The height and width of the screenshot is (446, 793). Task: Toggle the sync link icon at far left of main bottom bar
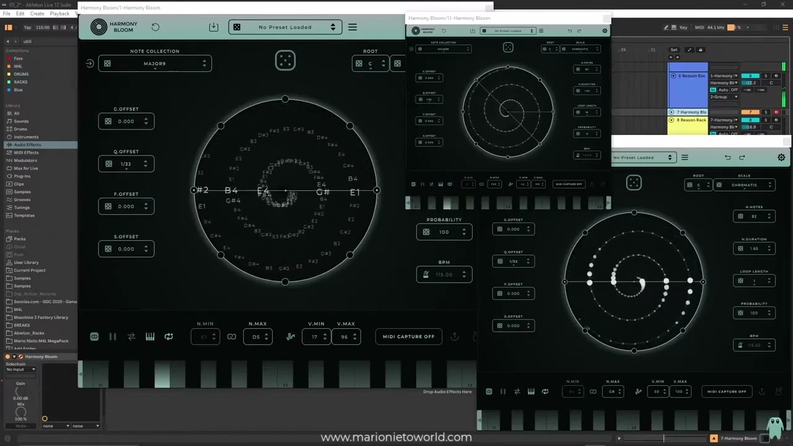94,336
